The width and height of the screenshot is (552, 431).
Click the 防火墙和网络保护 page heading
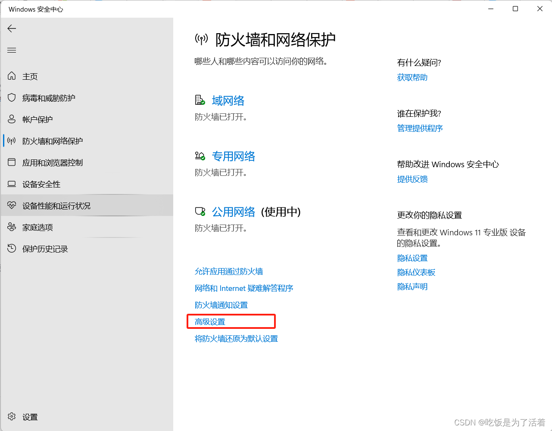[275, 40]
